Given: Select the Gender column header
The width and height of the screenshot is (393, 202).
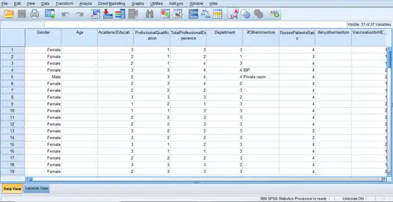Looking at the screenshot, I should pyautogui.click(x=43, y=38).
